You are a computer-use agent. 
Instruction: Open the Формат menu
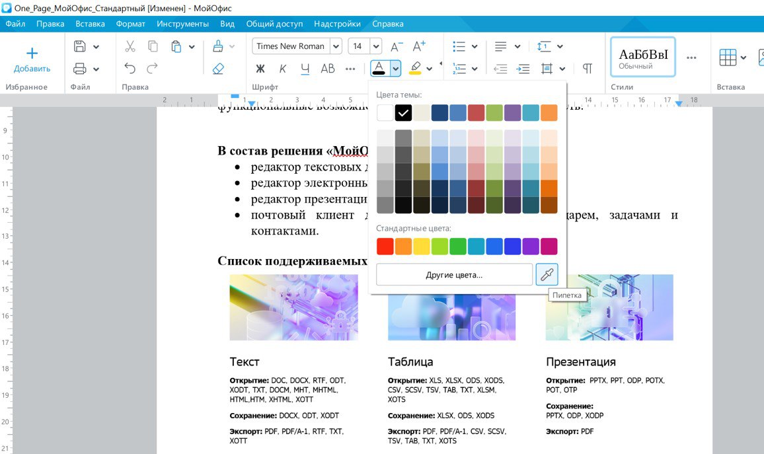coord(130,24)
